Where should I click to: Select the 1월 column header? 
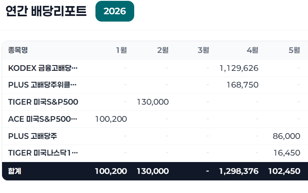122,50
